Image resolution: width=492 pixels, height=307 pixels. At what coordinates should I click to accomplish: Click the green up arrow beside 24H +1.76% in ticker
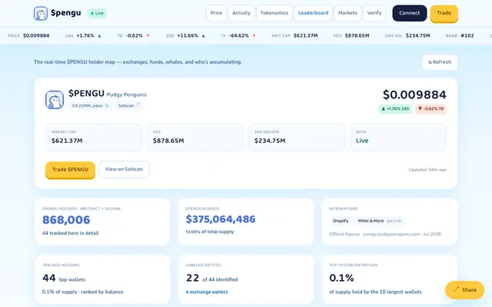[x=99, y=36]
